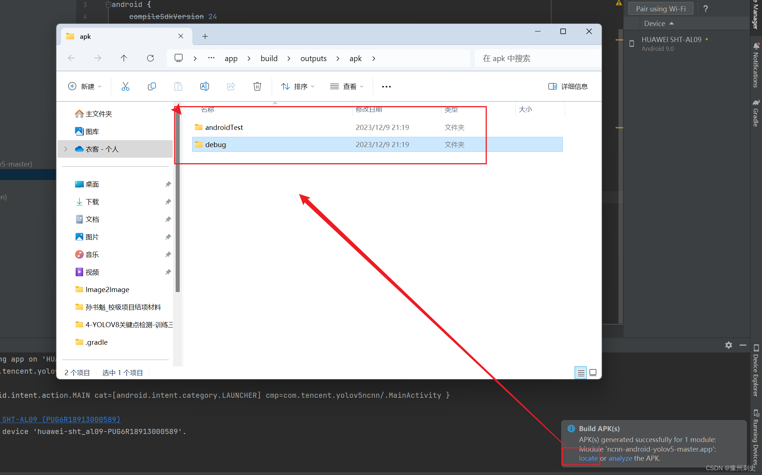Click the 查看 view dropdown arrow
This screenshot has height=475, width=762.
[x=363, y=86]
